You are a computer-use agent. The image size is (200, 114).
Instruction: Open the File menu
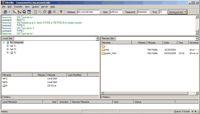[3, 7]
